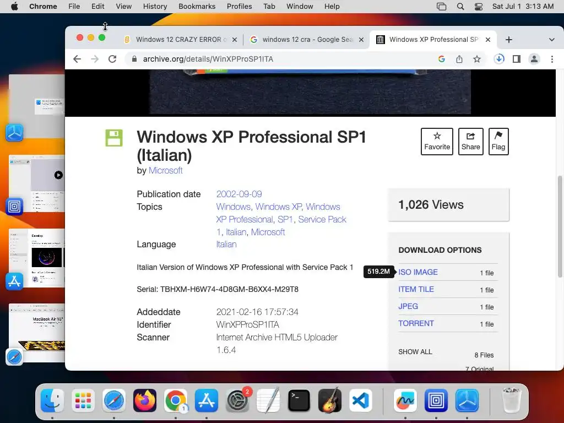Open GarageBand from the Dock
Image resolution: width=564 pixels, height=423 pixels.
tap(329, 400)
